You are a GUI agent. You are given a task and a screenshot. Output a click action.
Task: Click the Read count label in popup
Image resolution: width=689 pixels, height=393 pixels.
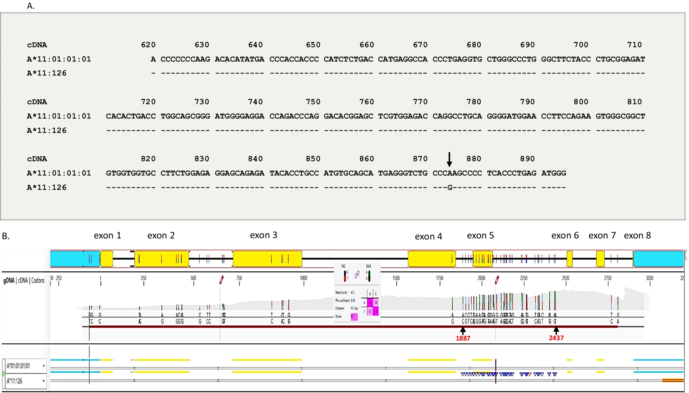tap(341, 293)
